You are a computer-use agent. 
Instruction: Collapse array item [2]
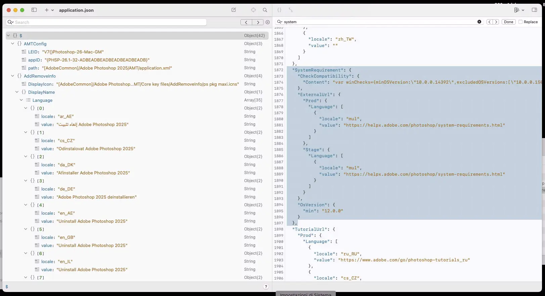click(x=26, y=157)
